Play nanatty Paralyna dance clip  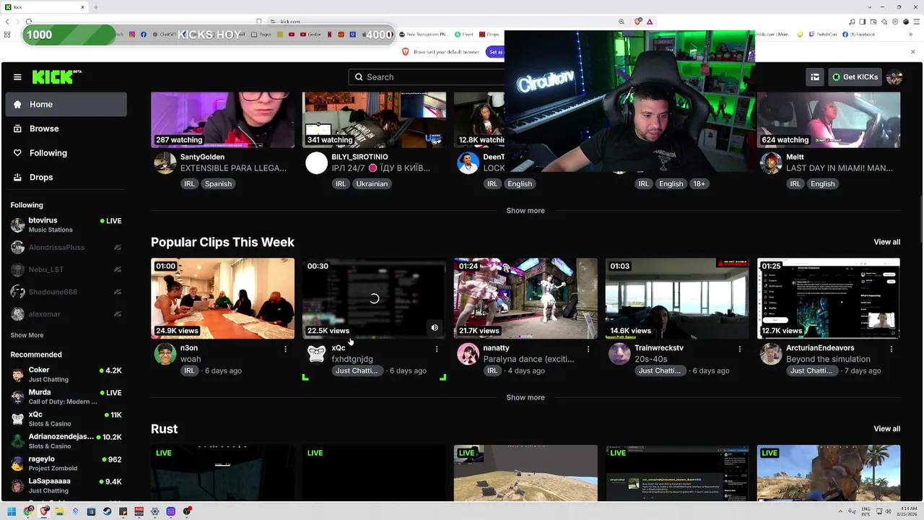(x=526, y=298)
